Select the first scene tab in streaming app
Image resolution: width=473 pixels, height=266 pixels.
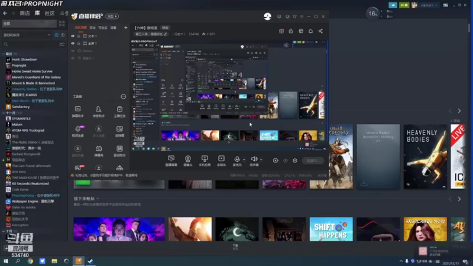click(80, 28)
